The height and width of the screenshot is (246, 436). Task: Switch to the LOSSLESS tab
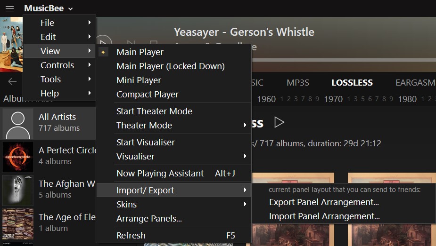pyautogui.click(x=352, y=83)
